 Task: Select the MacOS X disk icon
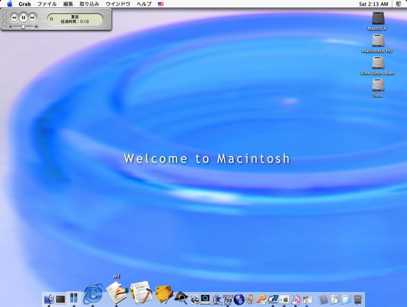pyautogui.click(x=378, y=18)
